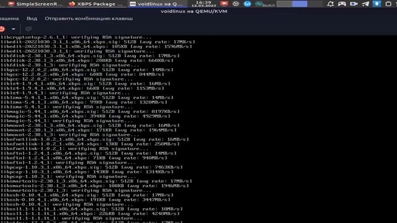Open the Отправить комбинацию клавиш menu

89,19
